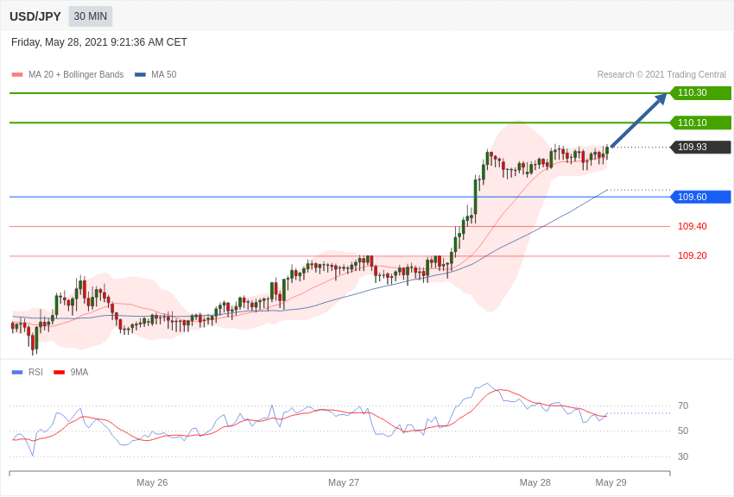
Task: Click the May 28 date axis label
Action: tap(535, 482)
